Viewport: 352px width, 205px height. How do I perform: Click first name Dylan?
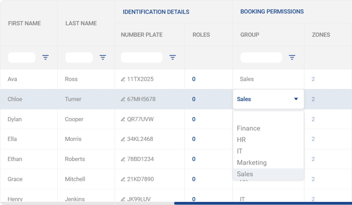pyautogui.click(x=15, y=119)
